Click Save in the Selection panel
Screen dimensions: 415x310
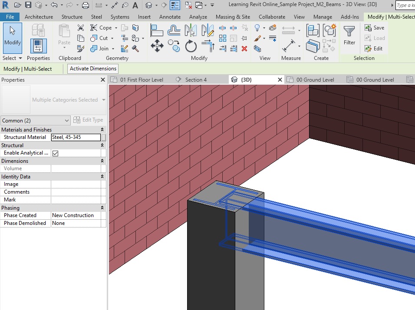pos(374,28)
